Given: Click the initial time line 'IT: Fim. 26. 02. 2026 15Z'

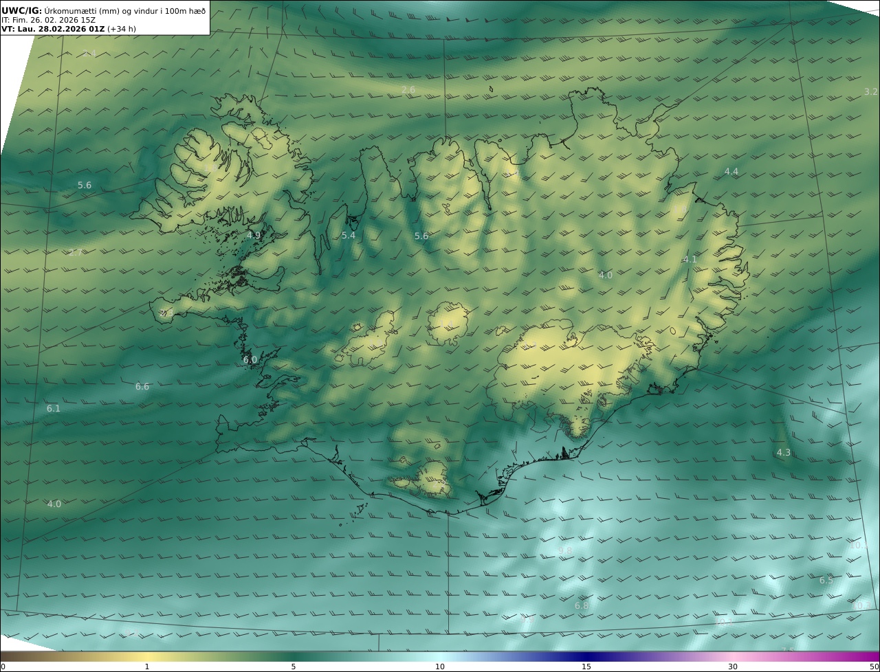Looking at the screenshot, I should click(48, 20).
